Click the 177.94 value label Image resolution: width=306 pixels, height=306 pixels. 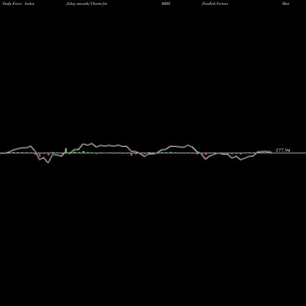tap(283, 151)
